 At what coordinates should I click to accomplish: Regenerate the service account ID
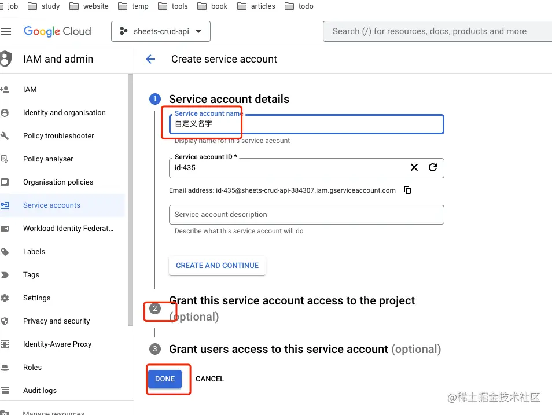433,167
